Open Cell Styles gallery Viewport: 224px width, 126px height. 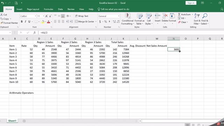(x=149, y=19)
